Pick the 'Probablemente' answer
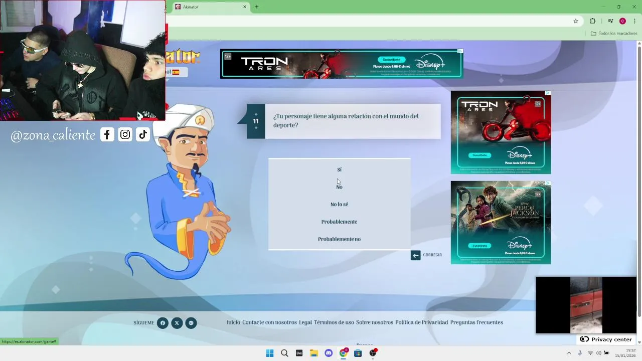This screenshot has height=361, width=642. [x=339, y=222]
